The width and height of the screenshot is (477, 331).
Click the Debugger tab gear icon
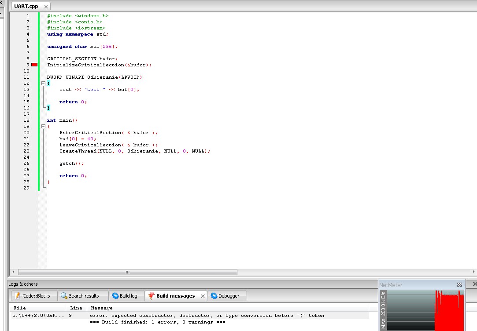(x=214, y=296)
